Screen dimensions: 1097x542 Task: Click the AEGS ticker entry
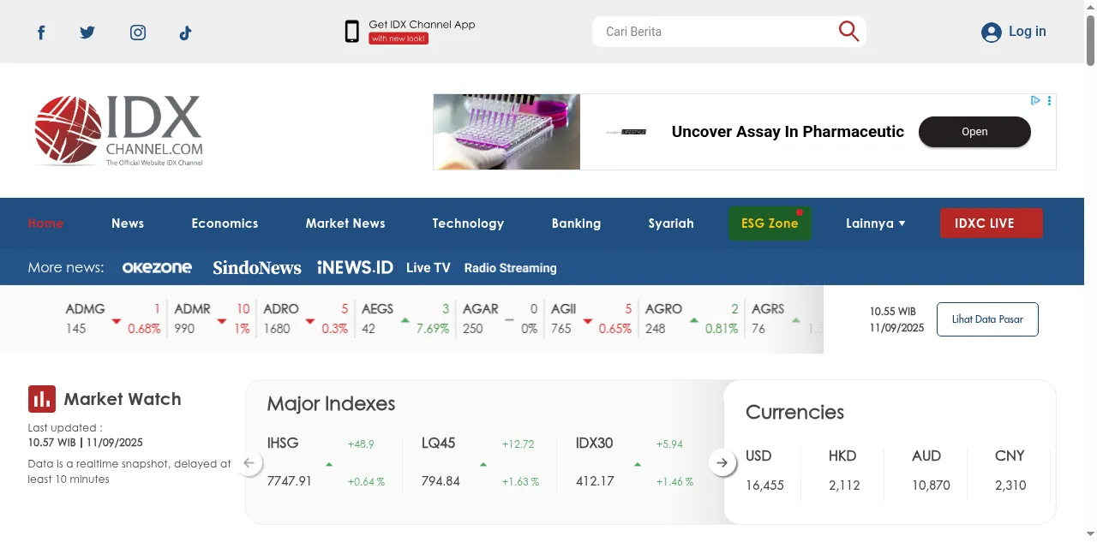click(x=405, y=319)
